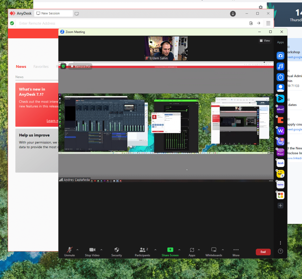Open the cyan arrow-shaped app icon
The image size is (302, 279).
click(280, 99)
